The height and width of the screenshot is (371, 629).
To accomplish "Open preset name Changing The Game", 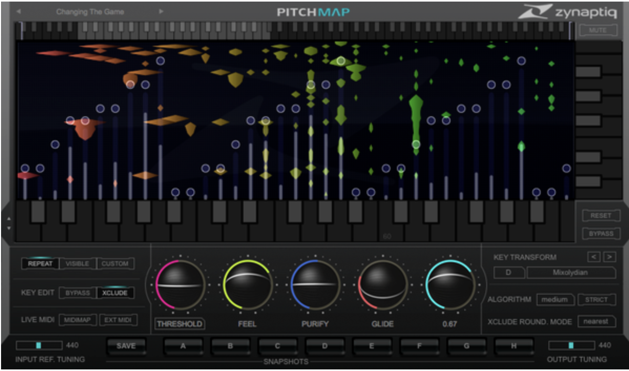I will 90,12.
